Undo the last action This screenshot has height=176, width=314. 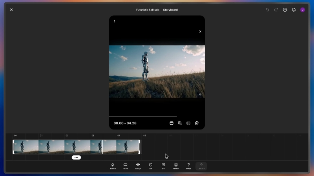pos(267,10)
